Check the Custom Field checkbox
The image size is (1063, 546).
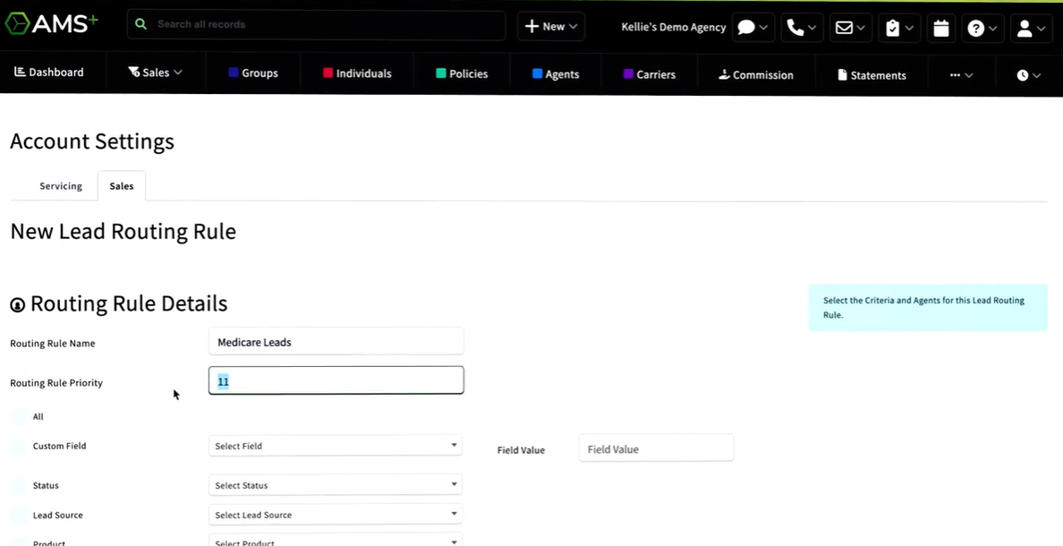19,447
